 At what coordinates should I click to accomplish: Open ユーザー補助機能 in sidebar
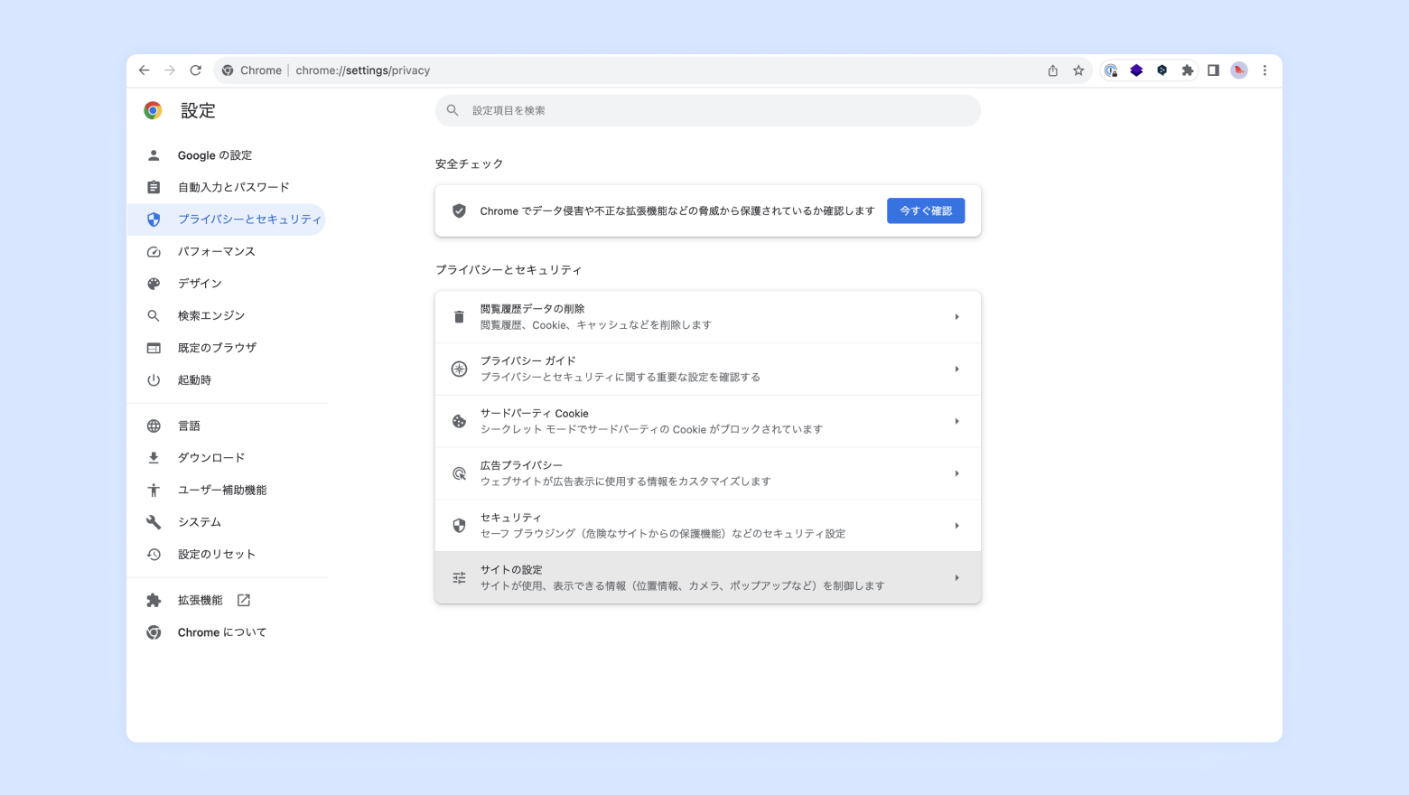226,490
